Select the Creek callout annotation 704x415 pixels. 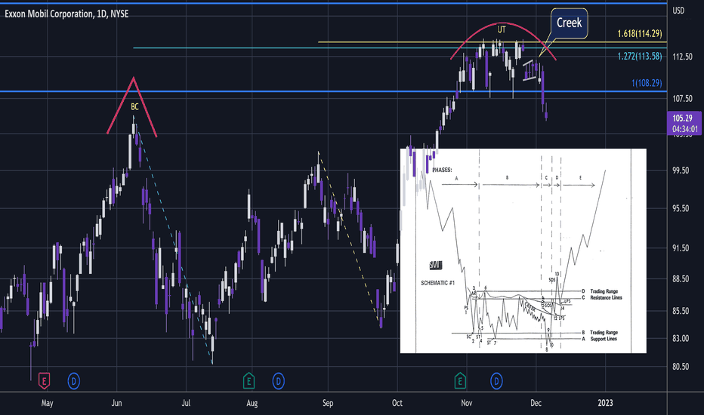[569, 23]
